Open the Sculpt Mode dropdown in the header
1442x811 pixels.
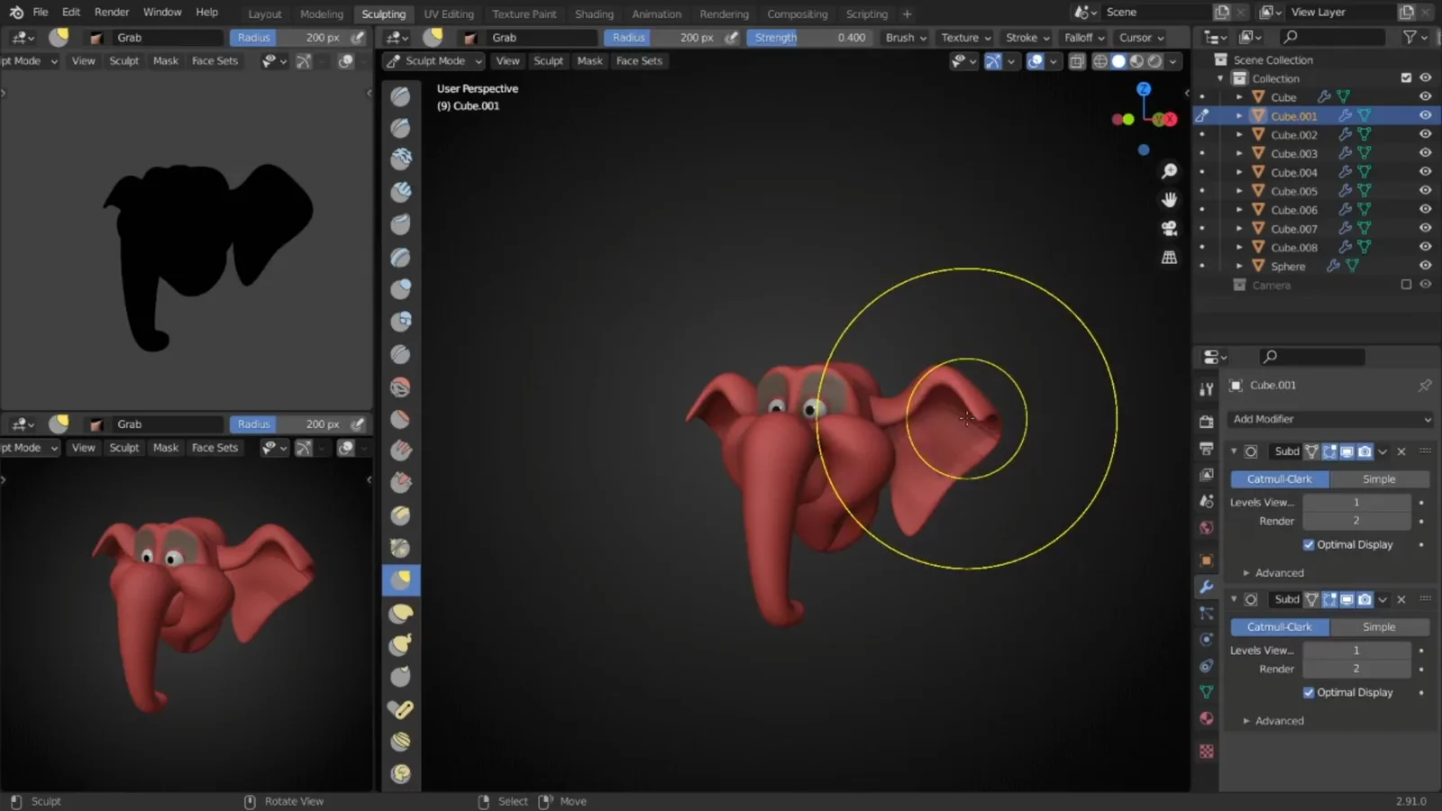433,60
